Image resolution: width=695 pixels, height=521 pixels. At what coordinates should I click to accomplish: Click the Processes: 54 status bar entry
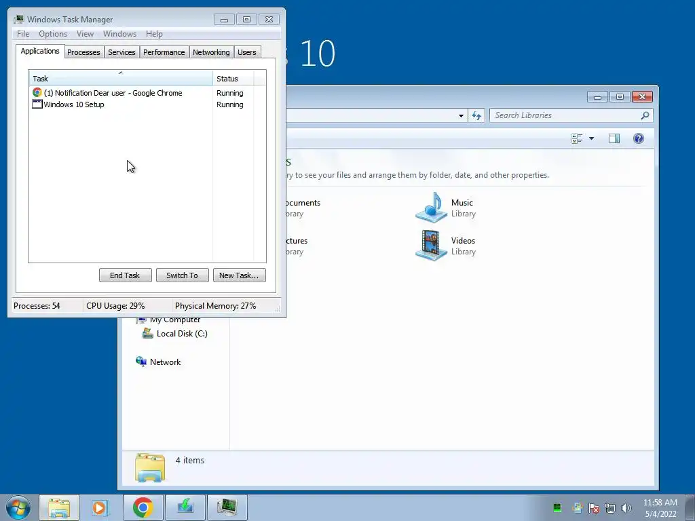(37, 306)
